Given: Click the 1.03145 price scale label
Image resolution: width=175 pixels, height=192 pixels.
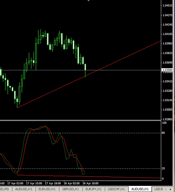Looking at the screenshot, I should (167, 100).
